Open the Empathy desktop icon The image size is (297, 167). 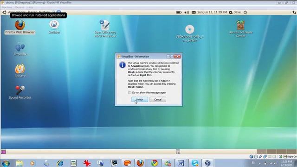(x=20, y=47)
